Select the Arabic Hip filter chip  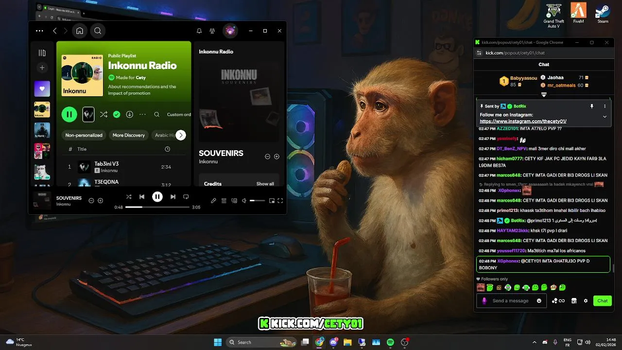pyautogui.click(x=164, y=135)
